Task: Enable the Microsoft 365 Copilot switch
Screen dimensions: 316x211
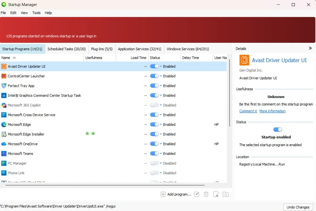Action: [x=154, y=105]
